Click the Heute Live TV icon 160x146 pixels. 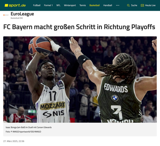142,5
